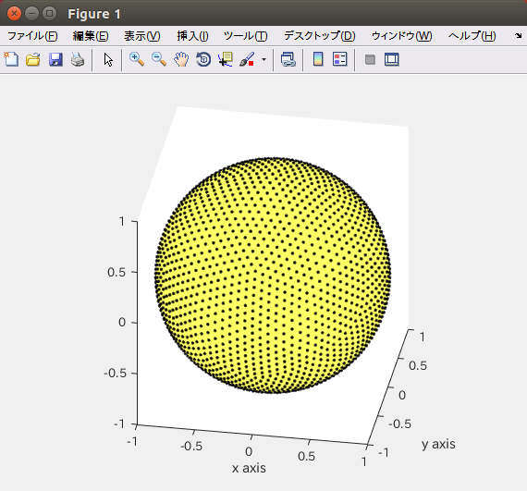527x491 pixels.
Task: Click the Link Plot icon
Action: pyautogui.click(x=288, y=59)
